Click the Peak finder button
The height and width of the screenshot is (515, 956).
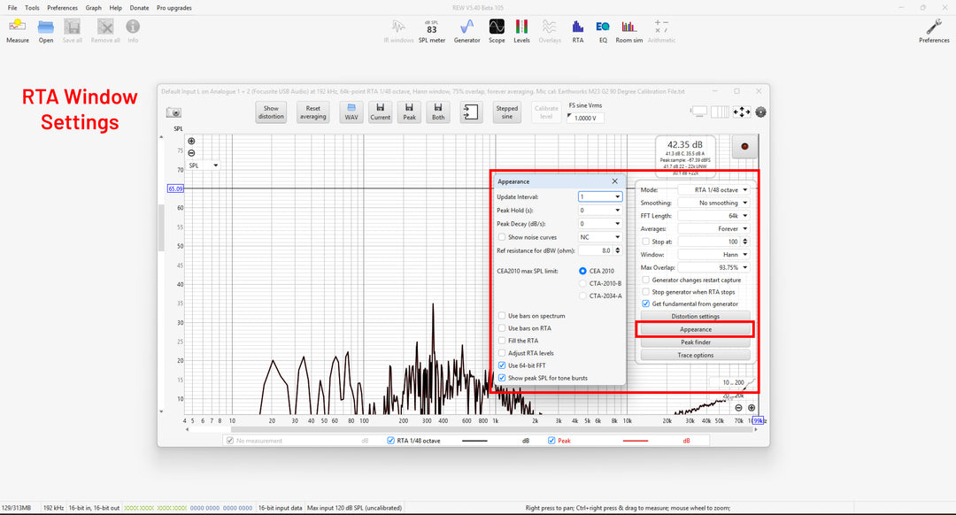(695, 342)
